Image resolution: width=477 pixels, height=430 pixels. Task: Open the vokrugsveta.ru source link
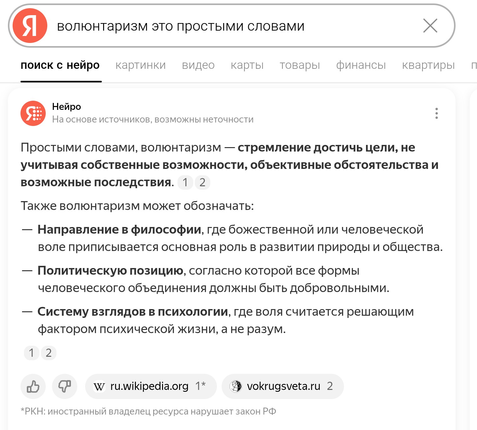pyautogui.click(x=282, y=386)
